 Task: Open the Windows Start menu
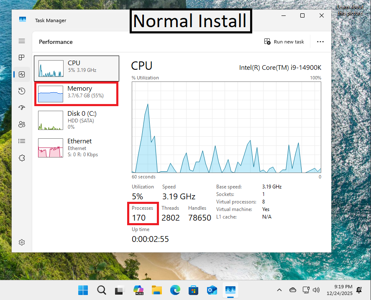83,290
